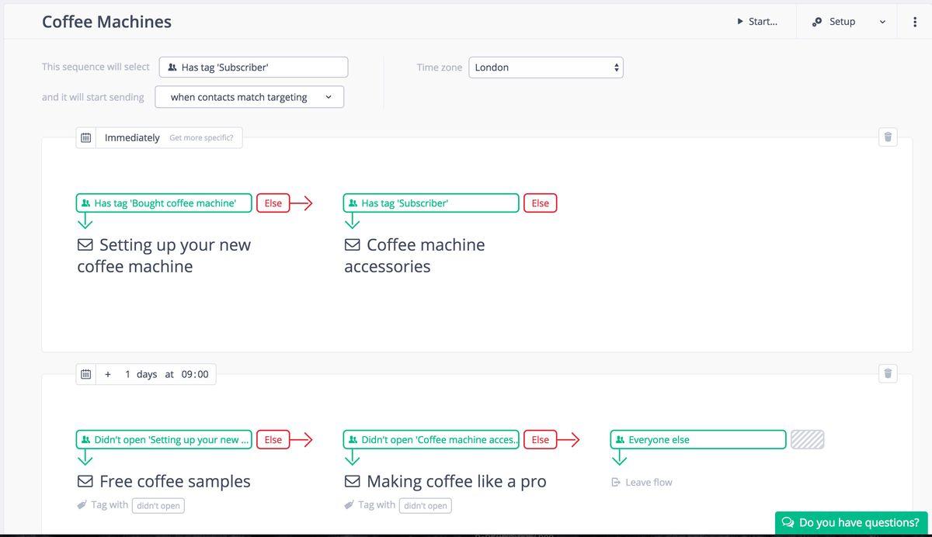Screen dimensions: 932x537
Task: Click the Leave flow exit icon
Action: click(x=617, y=483)
